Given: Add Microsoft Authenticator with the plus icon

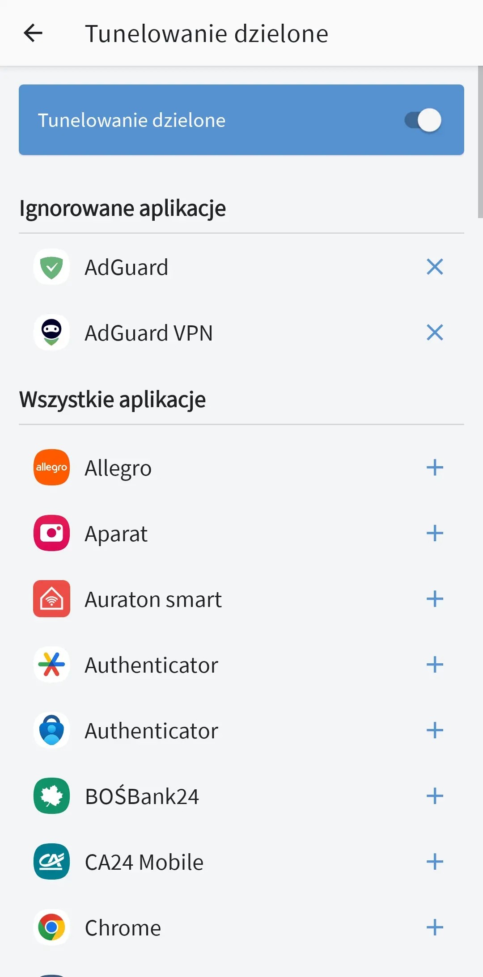Looking at the screenshot, I should [x=435, y=730].
